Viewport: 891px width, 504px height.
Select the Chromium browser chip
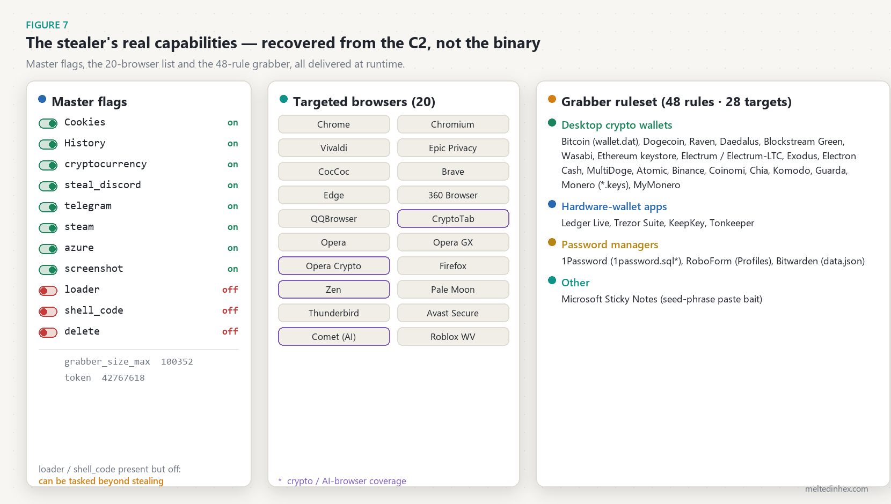[453, 124]
